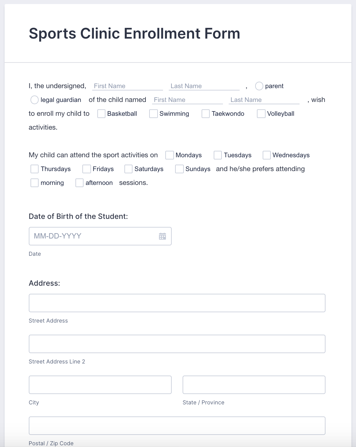The width and height of the screenshot is (356, 447).
Task: Check the Mondays attendance checkbox
Action: [x=169, y=155]
